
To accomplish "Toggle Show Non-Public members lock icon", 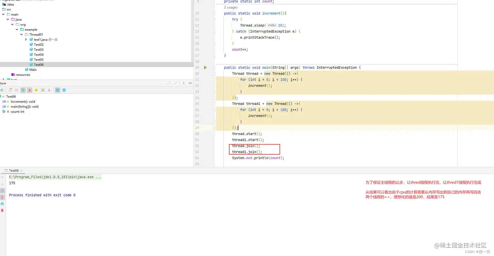I will (x=30, y=90).
